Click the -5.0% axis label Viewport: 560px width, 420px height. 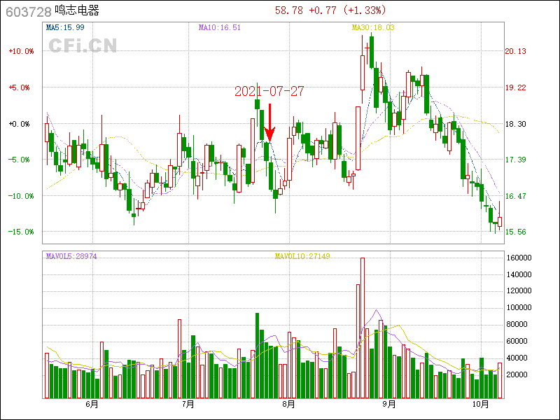[20, 160]
